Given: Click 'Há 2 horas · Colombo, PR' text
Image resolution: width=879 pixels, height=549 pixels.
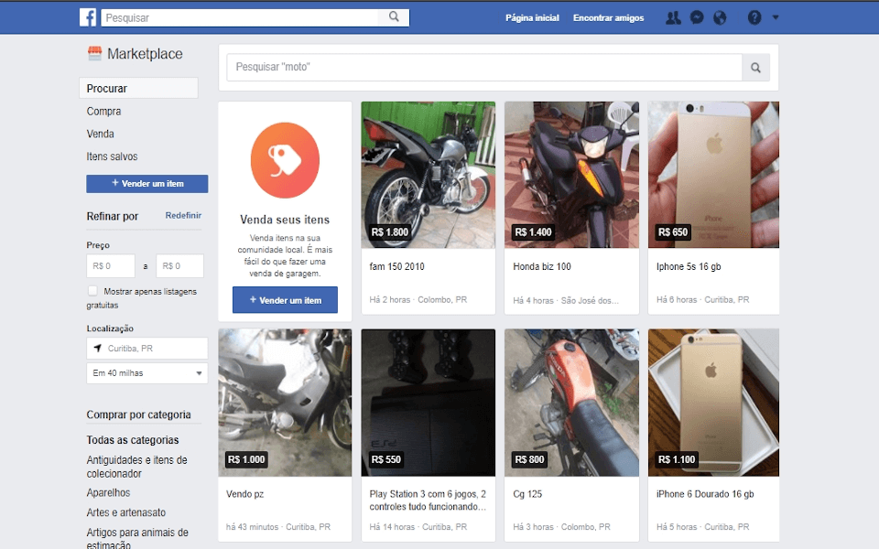Looking at the screenshot, I should [x=418, y=300].
